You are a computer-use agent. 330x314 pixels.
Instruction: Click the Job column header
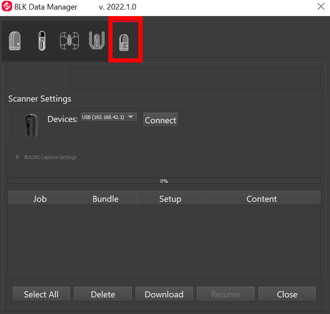click(40, 198)
